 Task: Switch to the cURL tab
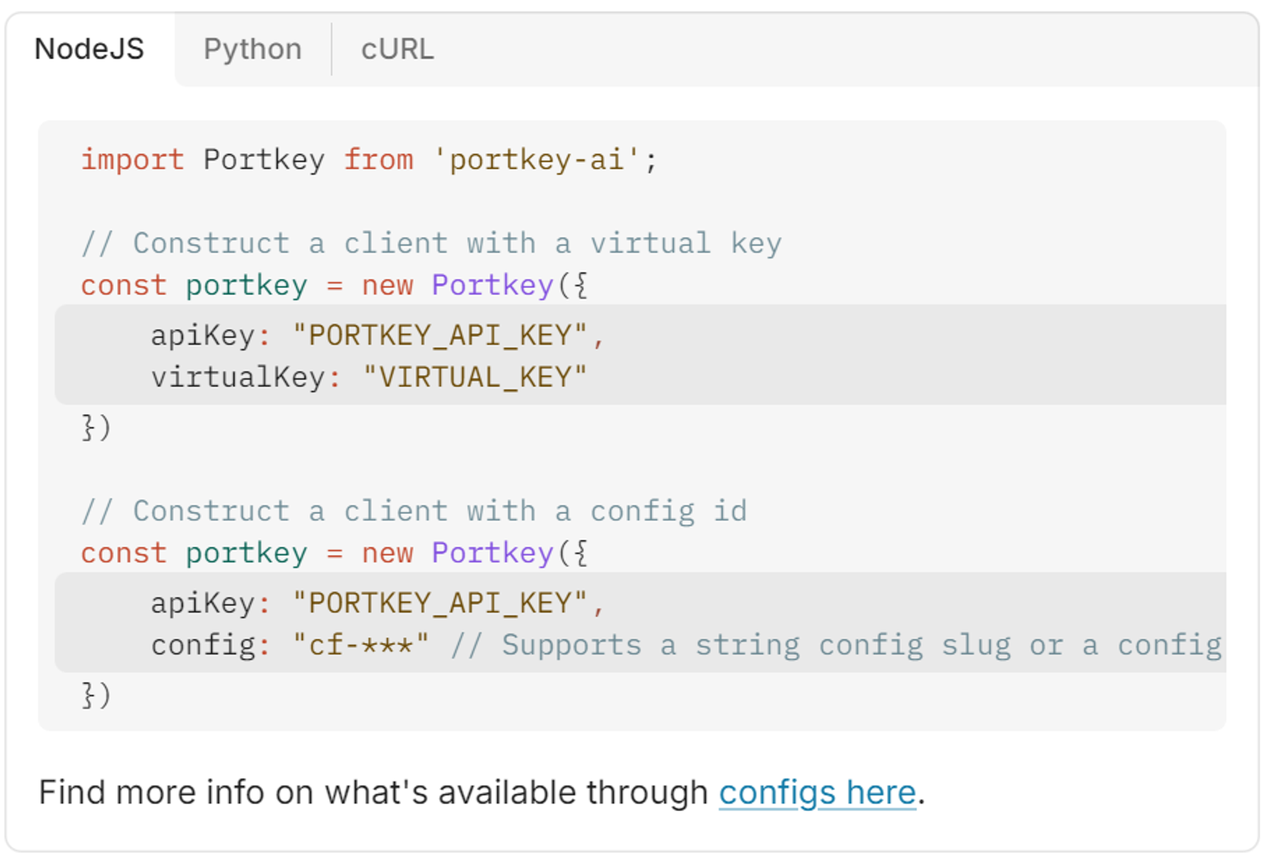tap(397, 49)
